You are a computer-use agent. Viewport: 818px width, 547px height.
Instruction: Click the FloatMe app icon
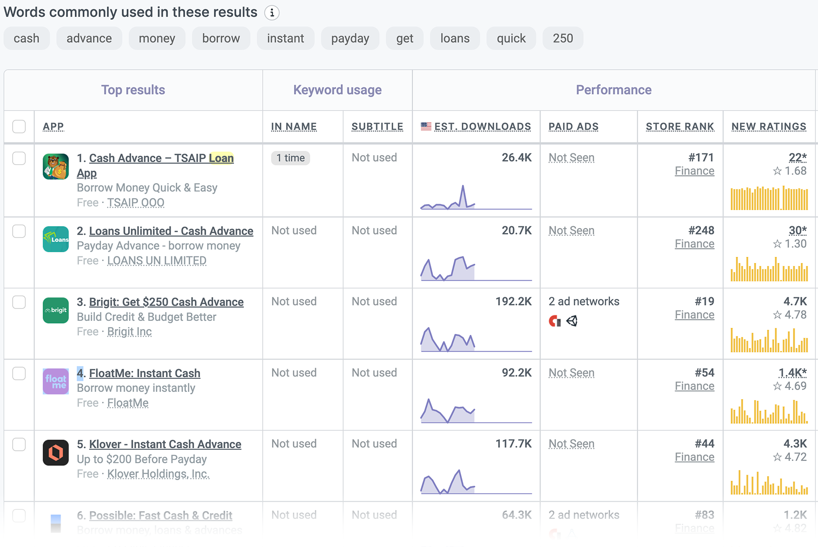[55, 382]
